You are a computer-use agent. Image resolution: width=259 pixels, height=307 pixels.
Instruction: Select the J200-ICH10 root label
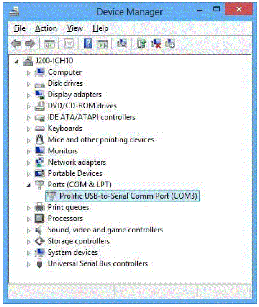[54, 61]
